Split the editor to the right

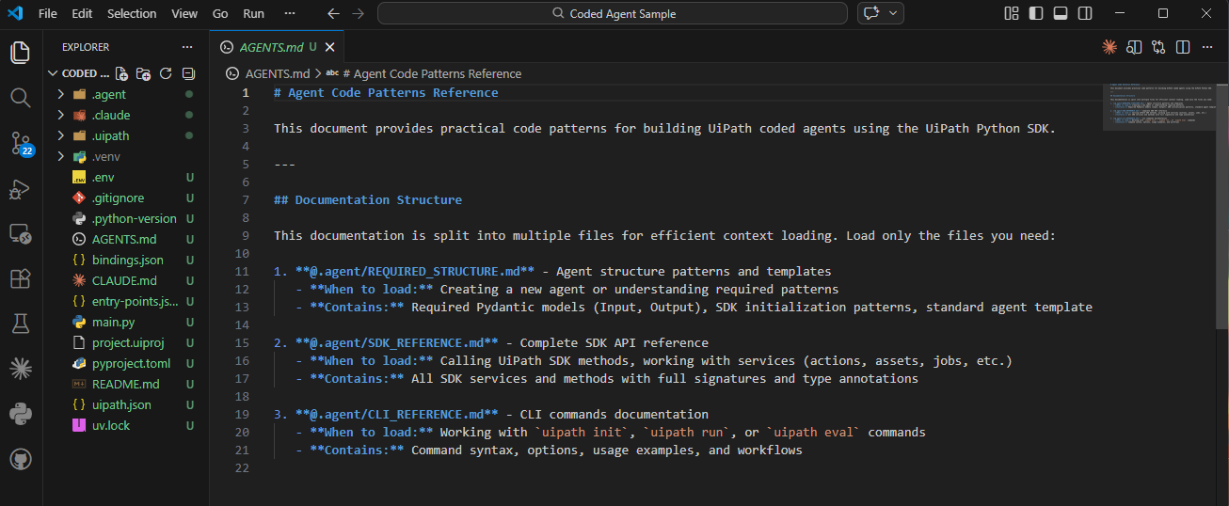1183,47
